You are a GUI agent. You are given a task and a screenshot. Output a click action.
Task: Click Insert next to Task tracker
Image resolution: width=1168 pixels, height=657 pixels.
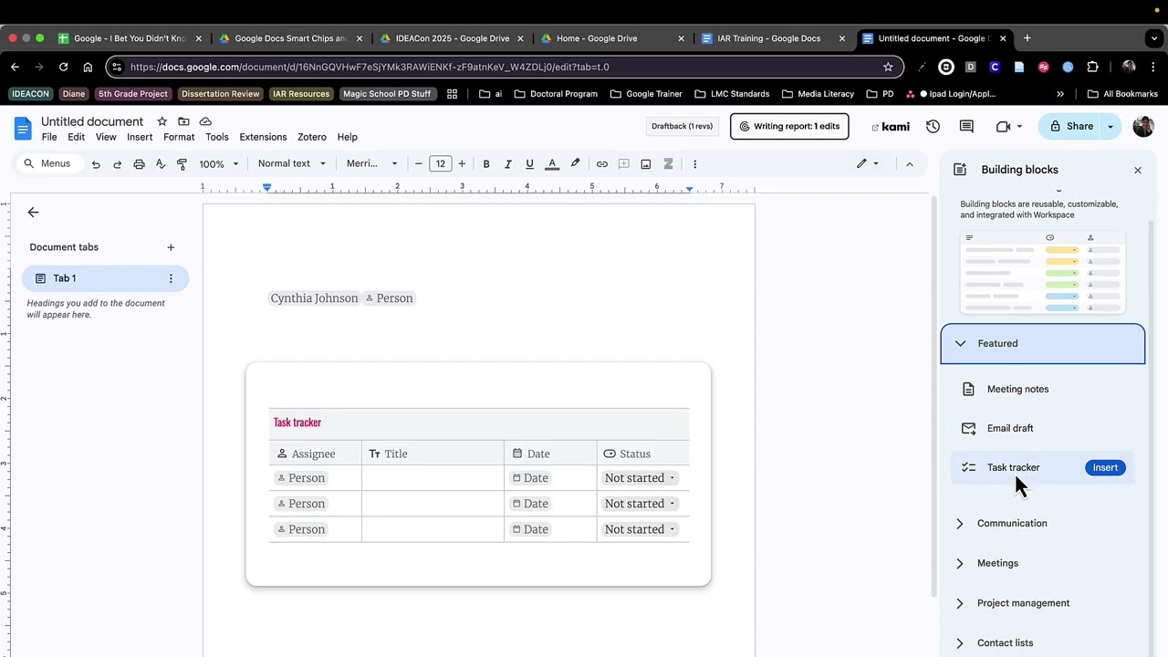(1105, 468)
